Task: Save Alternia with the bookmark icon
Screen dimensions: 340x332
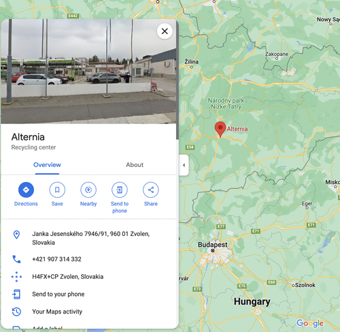Action: [x=57, y=190]
